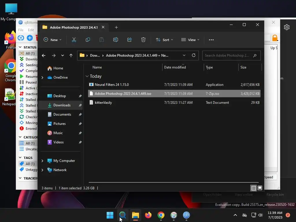Launch Google Chrome from the taskbar

pos(161,215)
